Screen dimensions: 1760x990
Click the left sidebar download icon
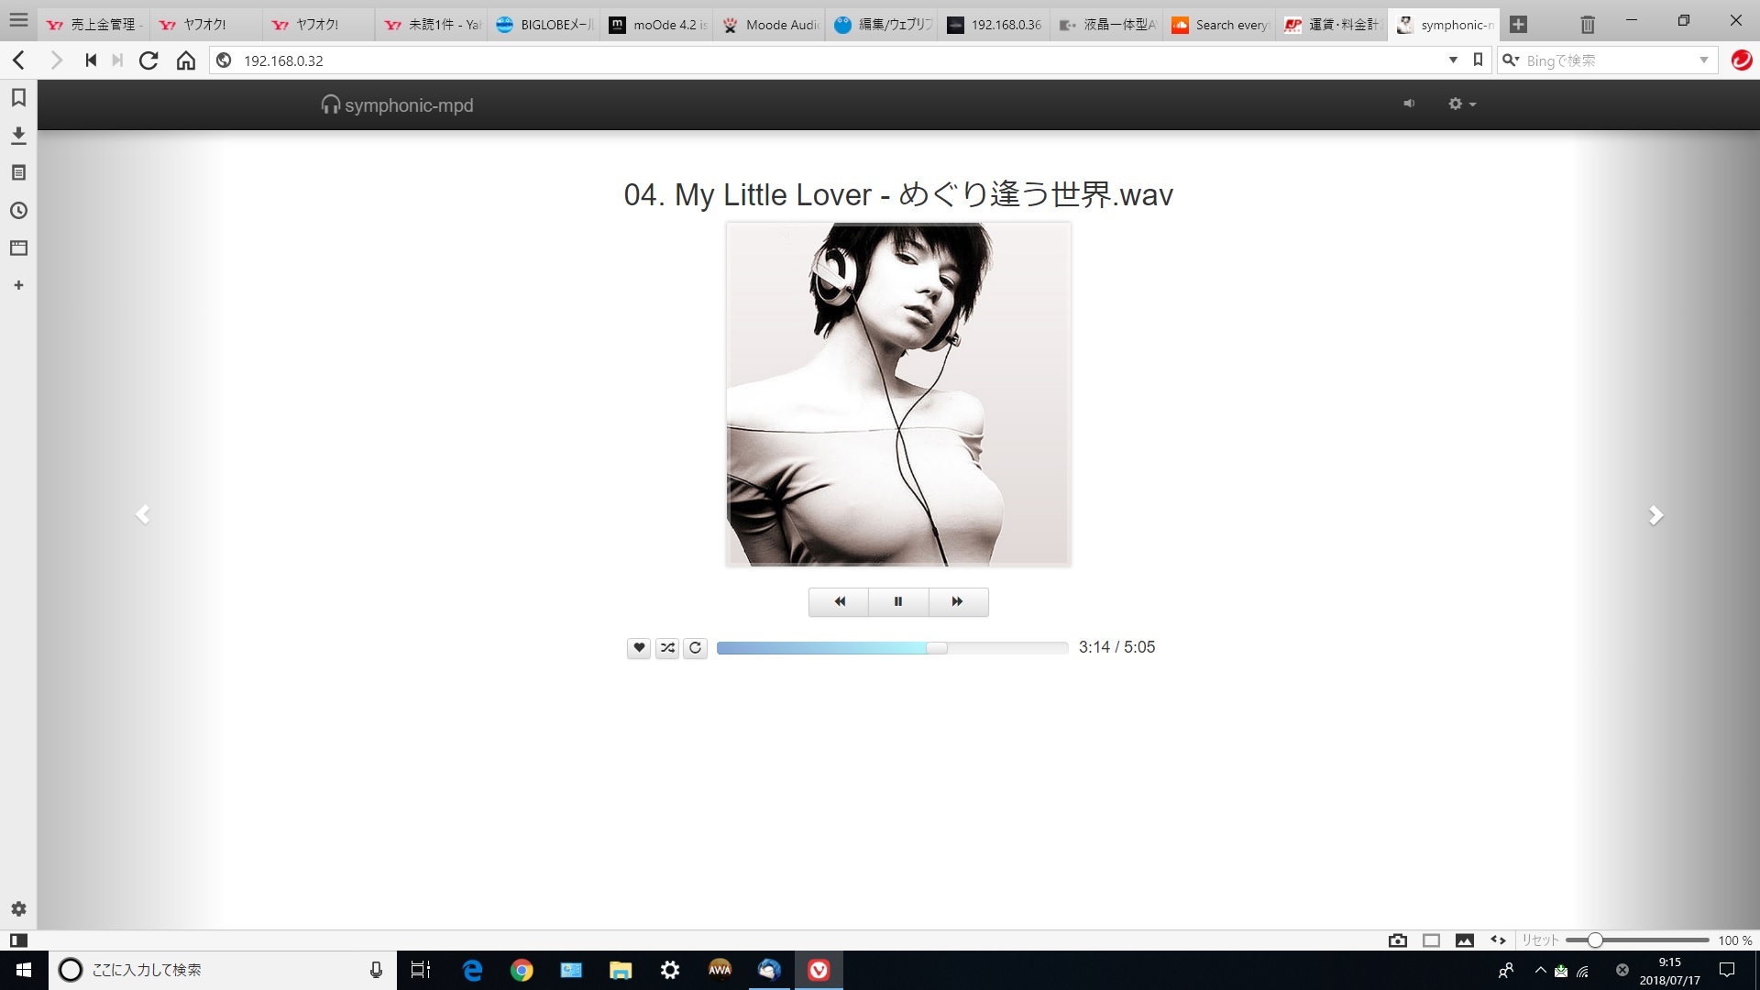[x=18, y=136]
